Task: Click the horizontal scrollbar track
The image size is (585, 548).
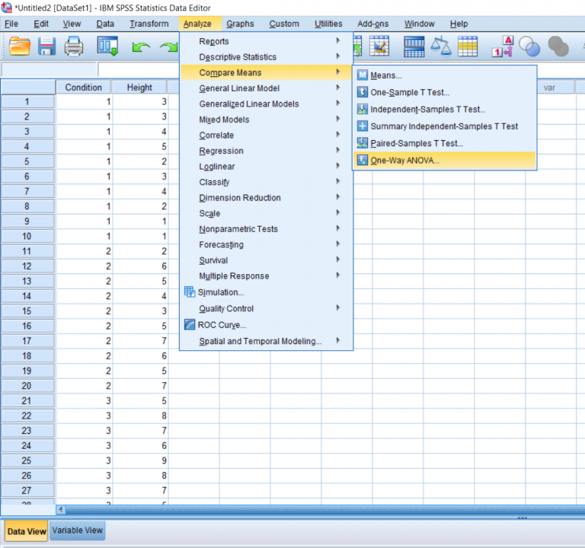Action: tap(324, 509)
